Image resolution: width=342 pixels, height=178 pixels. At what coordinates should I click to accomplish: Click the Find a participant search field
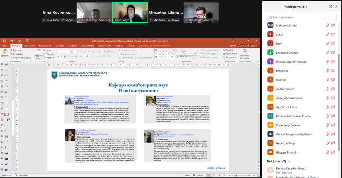(x=301, y=17)
